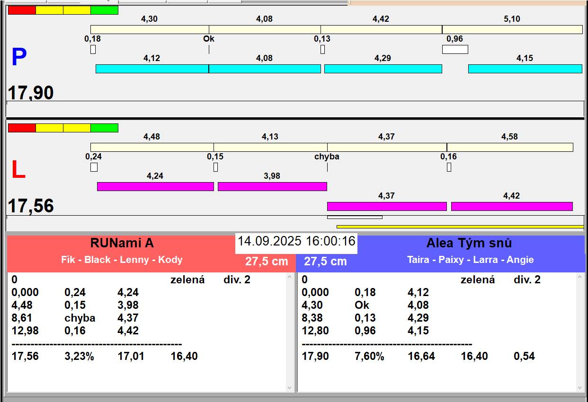Click the long yellow progress bar under lane L
The height and width of the screenshot is (402, 588).
pos(460,227)
